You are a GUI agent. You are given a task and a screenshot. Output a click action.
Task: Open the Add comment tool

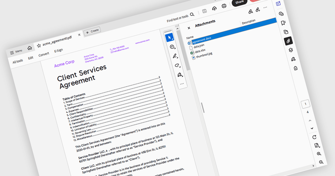click(x=172, y=47)
